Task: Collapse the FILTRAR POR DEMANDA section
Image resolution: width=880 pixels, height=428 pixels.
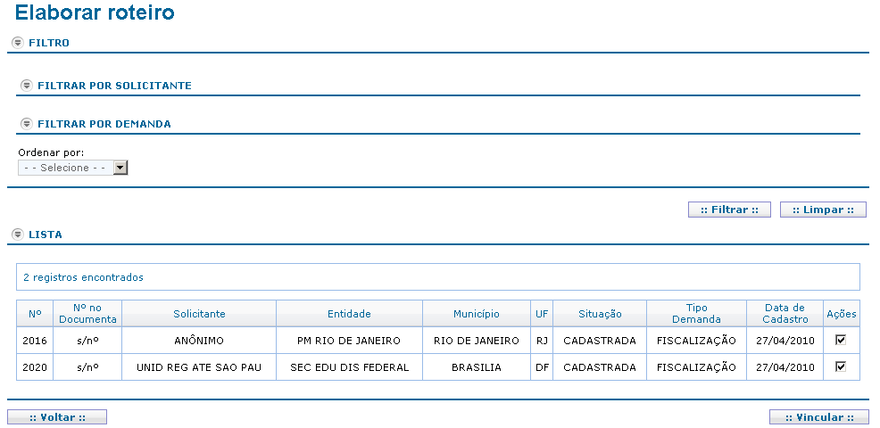Action: [27, 123]
